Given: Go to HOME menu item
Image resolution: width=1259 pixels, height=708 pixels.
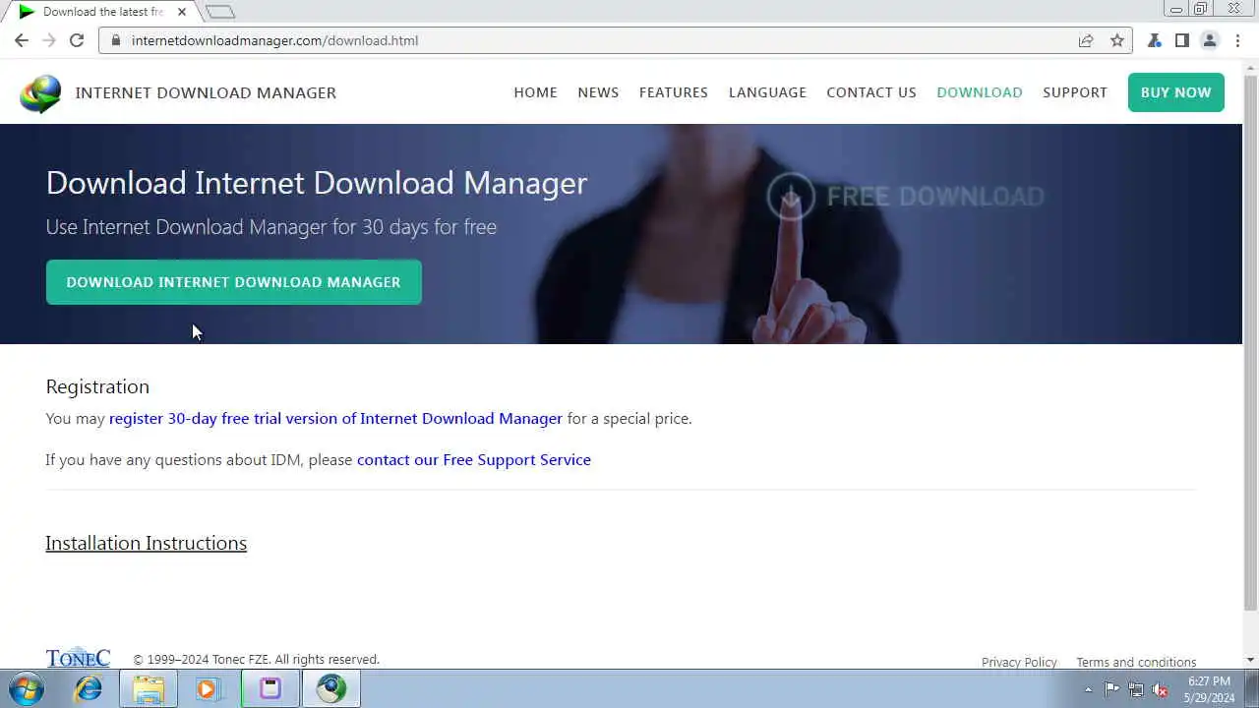Looking at the screenshot, I should pos(535,92).
